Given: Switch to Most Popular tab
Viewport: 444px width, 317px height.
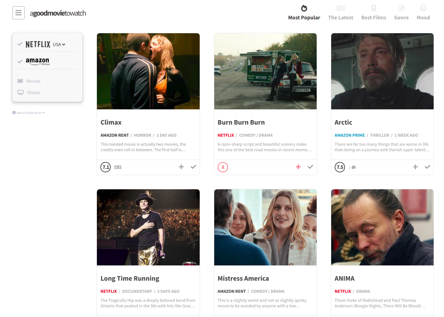Looking at the screenshot, I should (304, 17).
